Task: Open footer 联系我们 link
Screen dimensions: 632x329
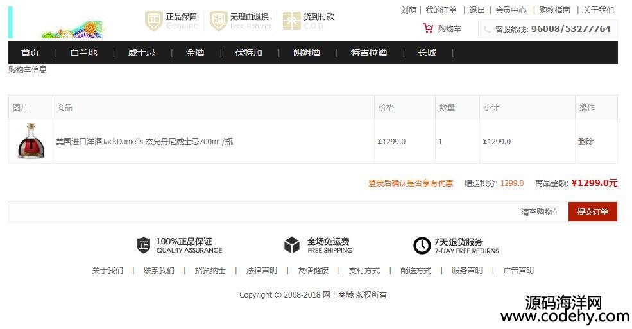Action: coord(159,270)
